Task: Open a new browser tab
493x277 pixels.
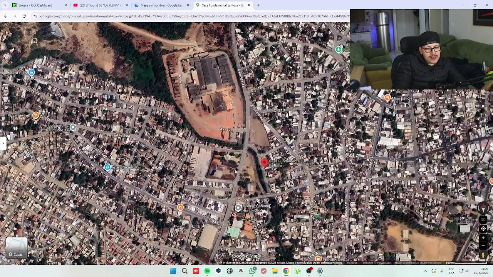Action: coord(258,5)
